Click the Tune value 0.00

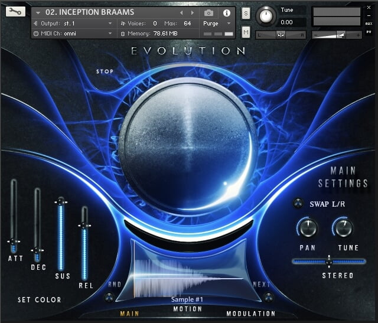pyautogui.click(x=286, y=22)
